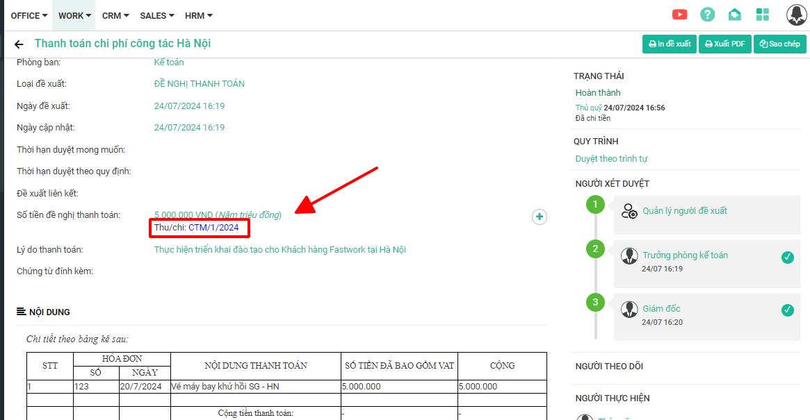Open the user profile avatar
810x420 pixels.
[x=796, y=15]
